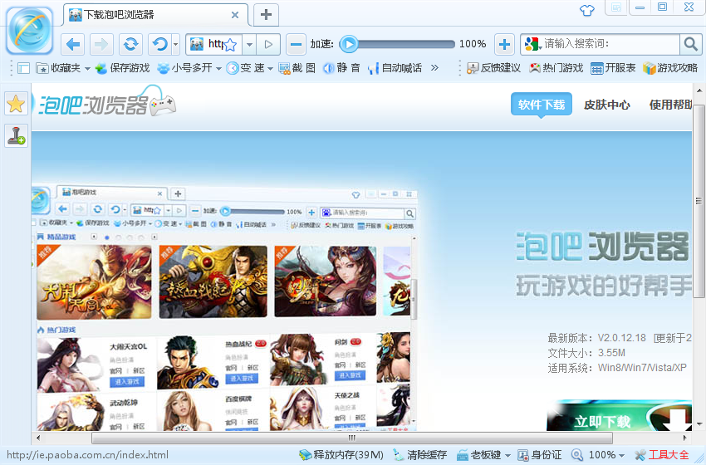
Task: Click the vertical scrollbar down arrow
Action: coord(699,424)
